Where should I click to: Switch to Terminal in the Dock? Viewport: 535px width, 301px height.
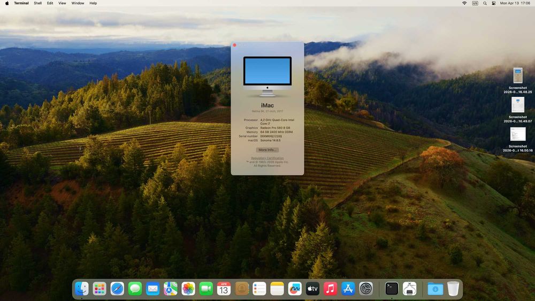pos(392,289)
